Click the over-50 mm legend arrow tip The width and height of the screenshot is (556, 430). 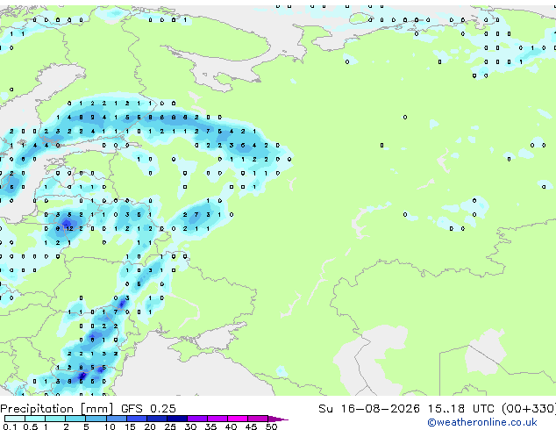click(x=278, y=419)
